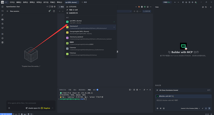Open claude-opus-4-6 model selector

point(33,108)
